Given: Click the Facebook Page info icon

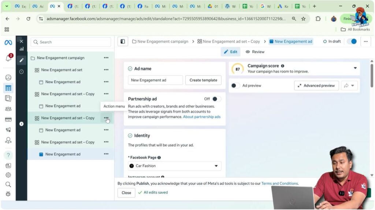Looking at the screenshot, I should point(159,157).
